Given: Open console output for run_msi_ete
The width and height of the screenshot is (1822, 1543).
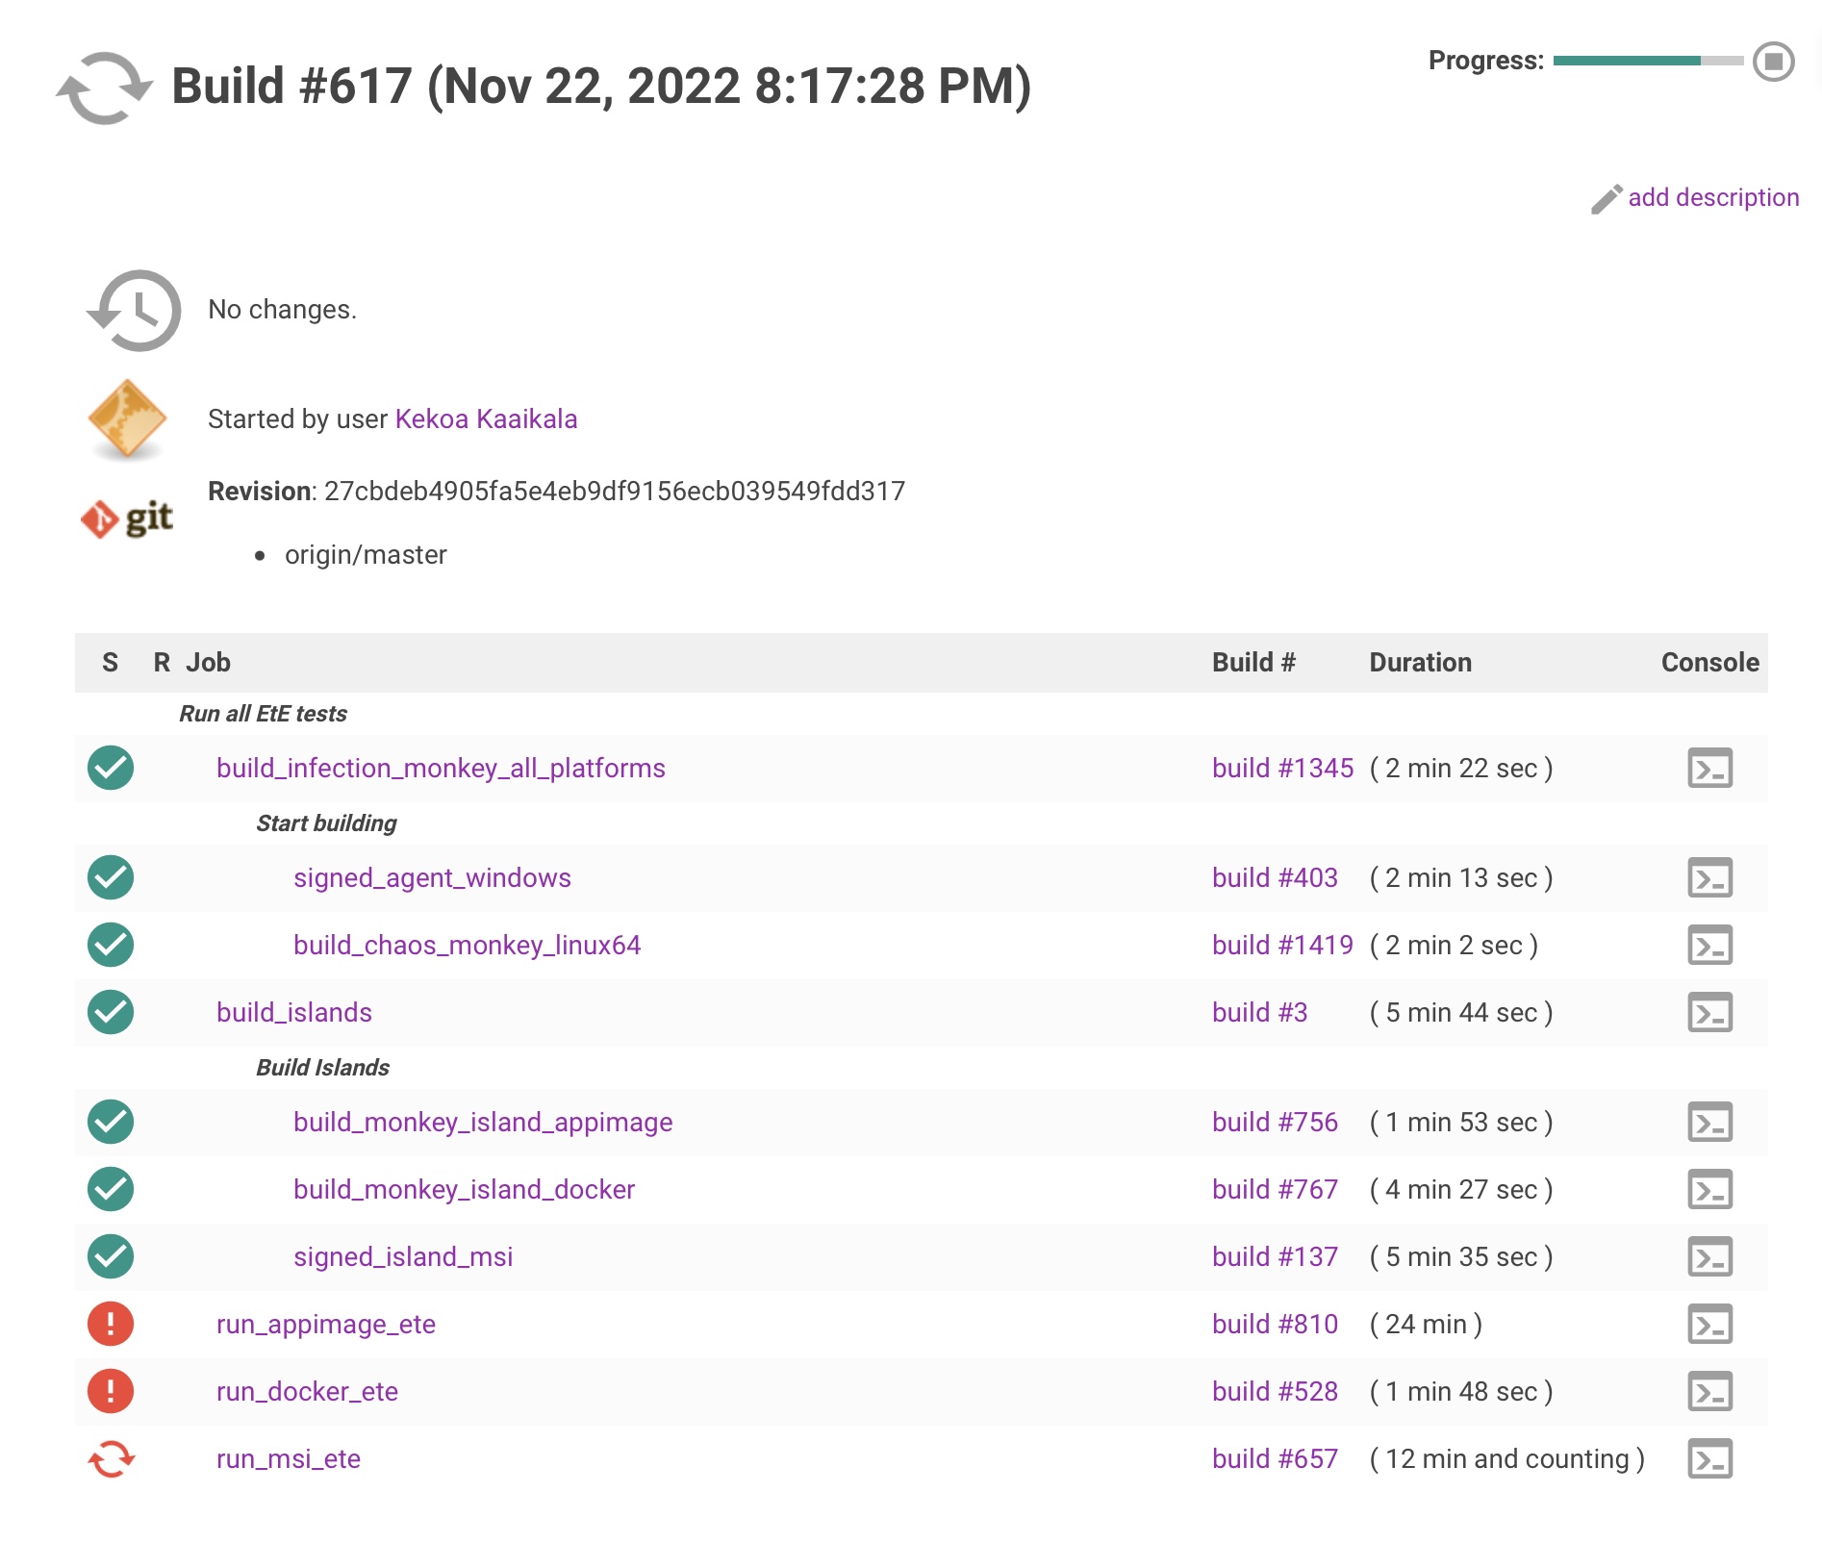Looking at the screenshot, I should [1711, 1458].
